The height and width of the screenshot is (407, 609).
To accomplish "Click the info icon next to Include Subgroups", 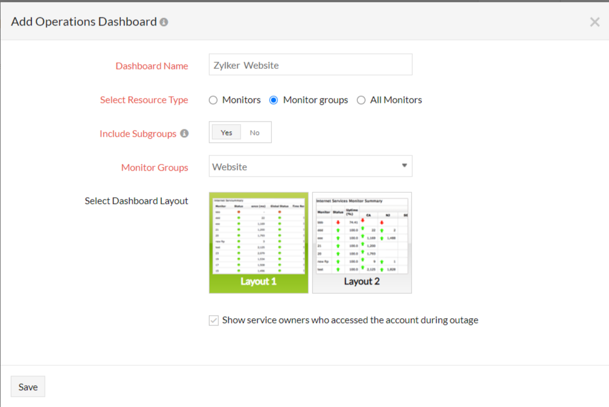I will tap(184, 133).
